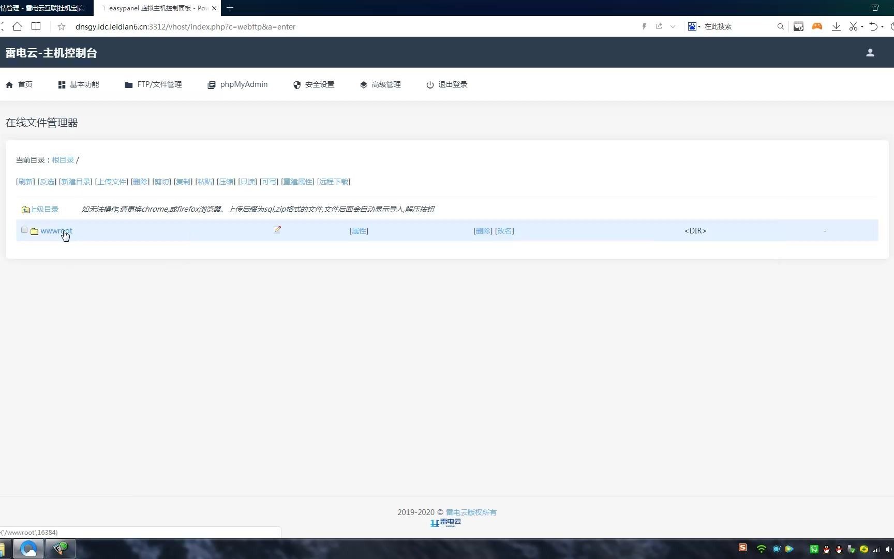894x559 pixels.
Task: Open the browser icon in the taskbar
Action: pyautogui.click(x=28, y=549)
